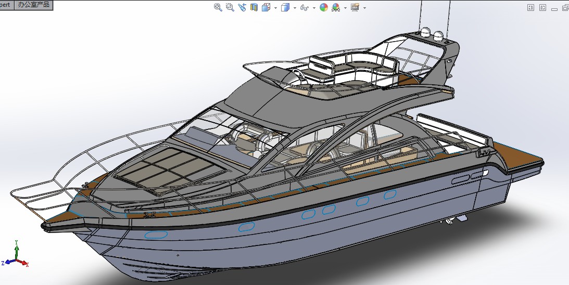Return to the Previous View
Image resolution: width=569 pixels, height=285 pixels.
click(242, 7)
